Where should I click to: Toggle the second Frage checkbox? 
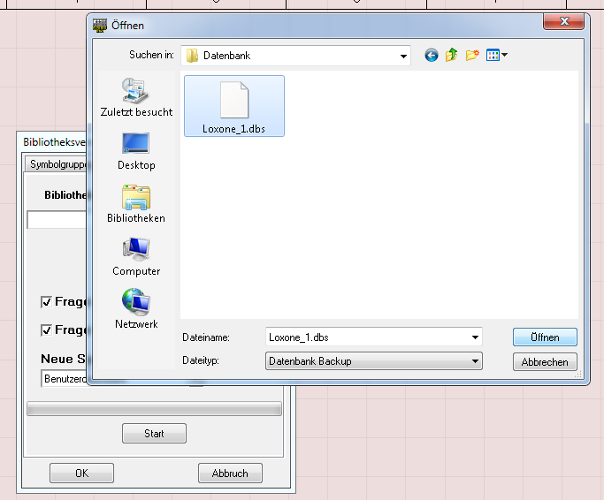[x=46, y=330]
